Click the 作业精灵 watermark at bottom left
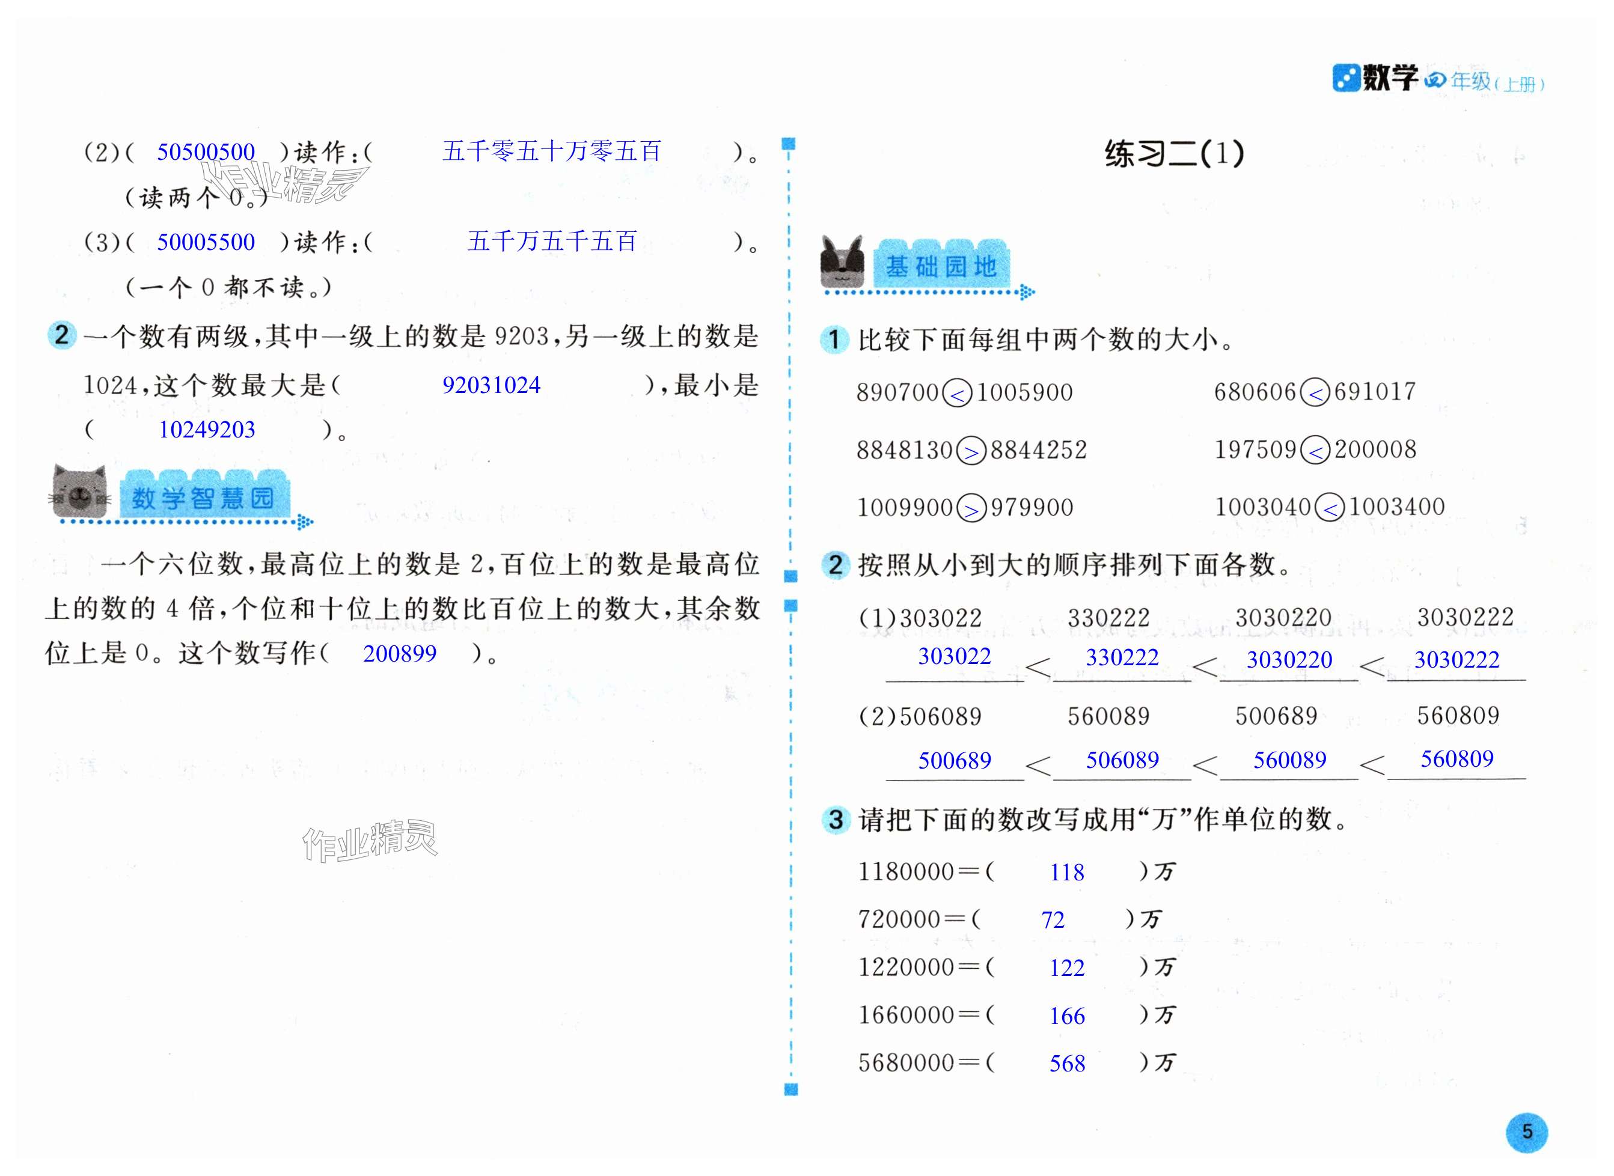1614x1176 pixels. coord(370,841)
